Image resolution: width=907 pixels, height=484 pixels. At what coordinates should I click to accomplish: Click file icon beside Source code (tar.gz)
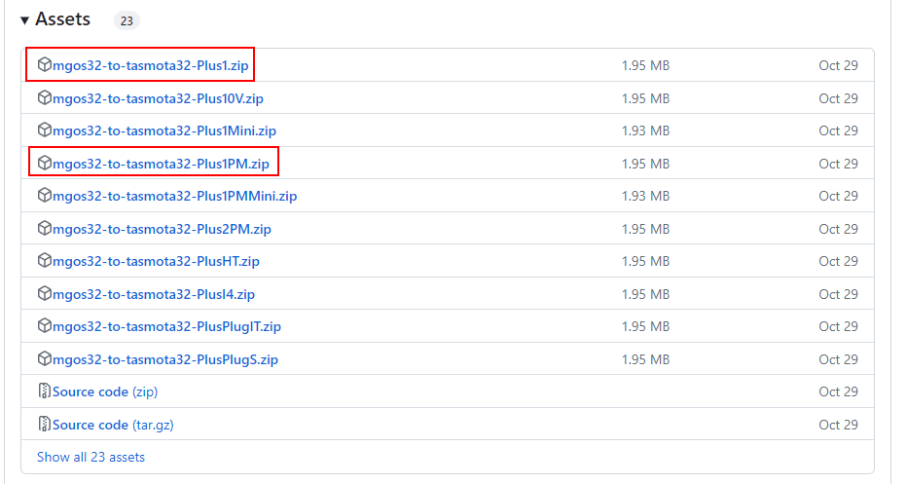pos(44,425)
